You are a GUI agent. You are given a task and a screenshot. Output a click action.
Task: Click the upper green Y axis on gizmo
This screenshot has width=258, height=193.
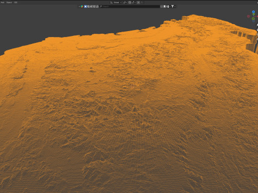tap(254, 14)
